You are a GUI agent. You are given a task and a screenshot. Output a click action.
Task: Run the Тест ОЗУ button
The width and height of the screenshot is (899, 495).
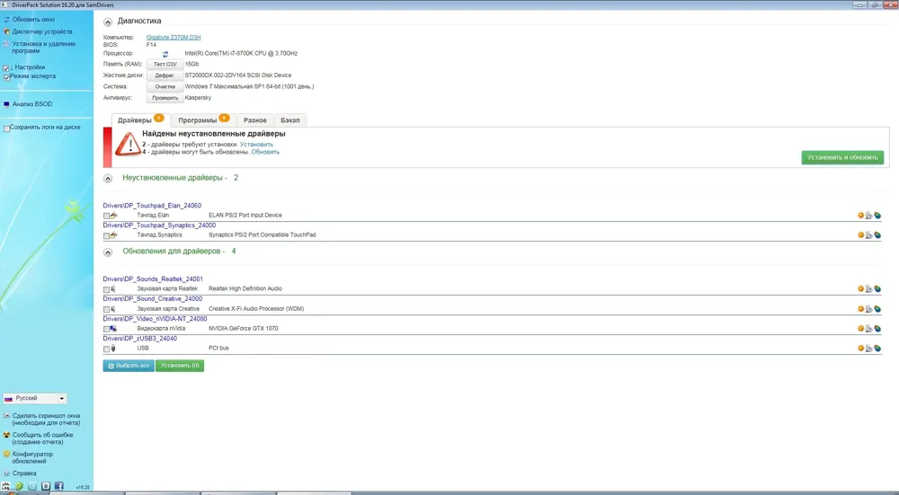pos(165,64)
